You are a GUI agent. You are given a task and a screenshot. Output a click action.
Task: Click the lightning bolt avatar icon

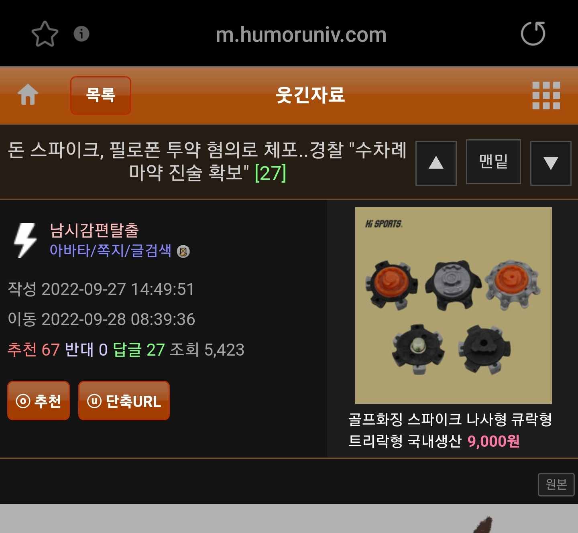coord(25,240)
